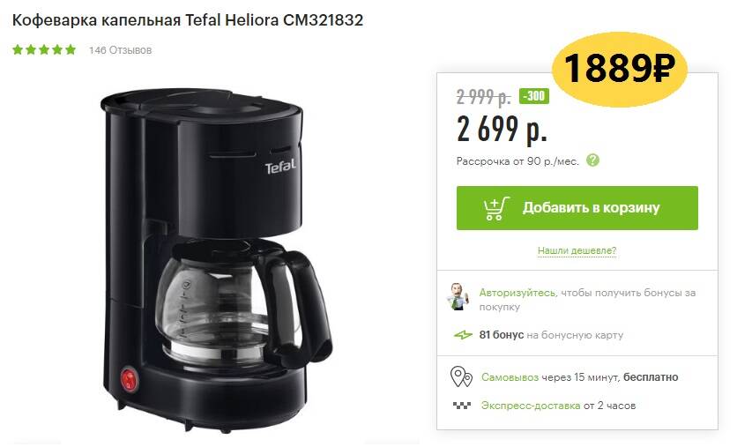The width and height of the screenshot is (737, 447).
Task: Click the cartoon mascot avatar icon
Action: pyautogui.click(x=458, y=296)
